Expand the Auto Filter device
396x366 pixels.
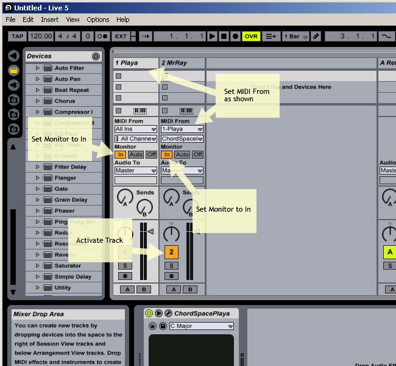point(38,68)
